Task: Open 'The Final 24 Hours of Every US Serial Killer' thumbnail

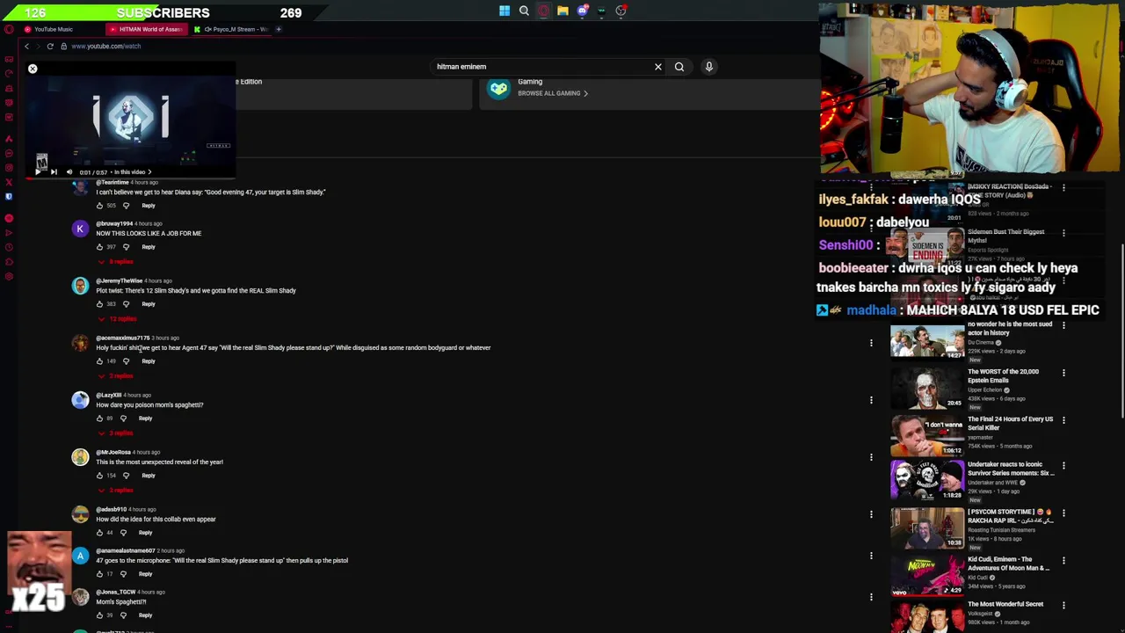Action: (927, 436)
